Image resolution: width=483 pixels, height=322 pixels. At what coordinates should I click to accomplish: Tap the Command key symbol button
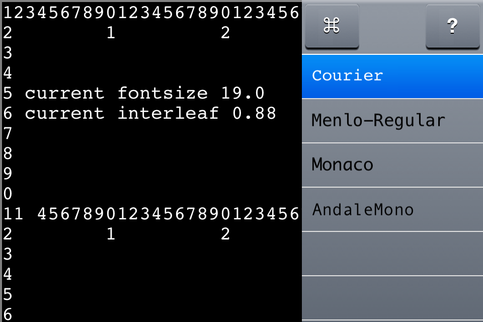(x=332, y=26)
